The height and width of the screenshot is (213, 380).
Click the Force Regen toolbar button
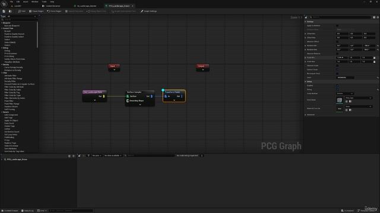[54, 11]
